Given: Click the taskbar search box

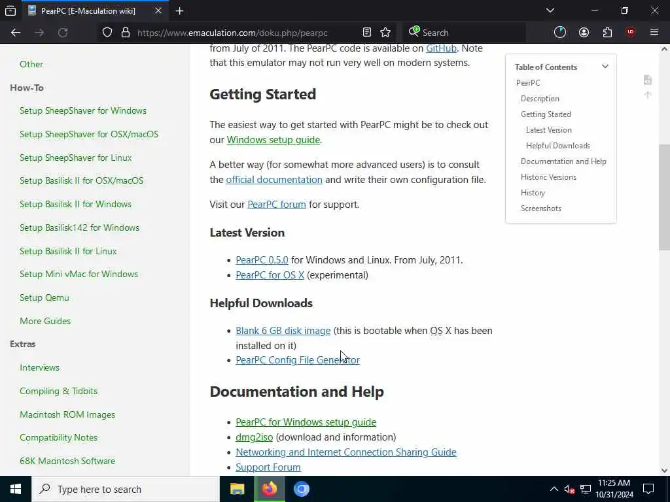Looking at the screenshot, I should click(x=126, y=489).
